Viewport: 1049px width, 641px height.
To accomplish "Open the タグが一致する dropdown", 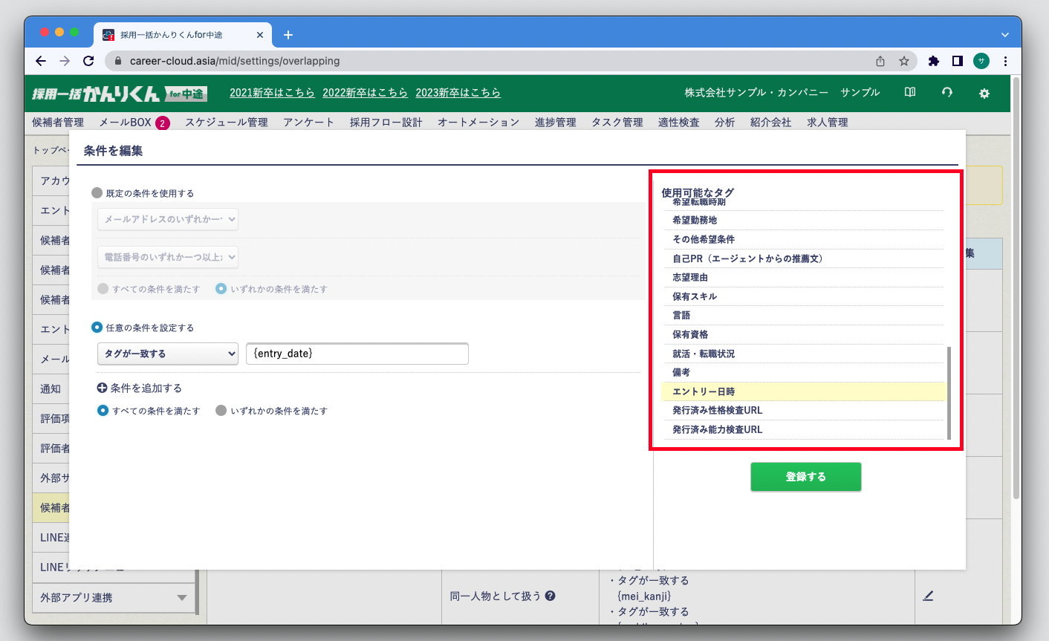I will 168,354.
